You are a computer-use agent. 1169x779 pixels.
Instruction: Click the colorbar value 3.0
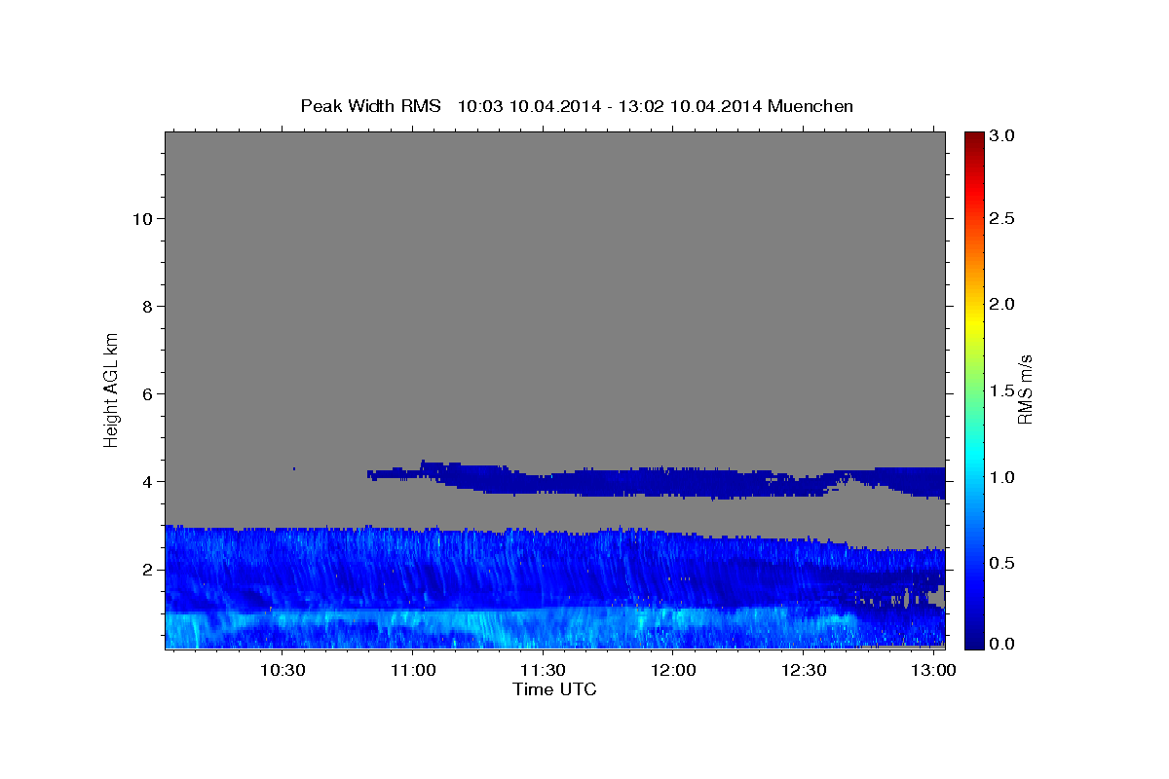(x=1002, y=136)
